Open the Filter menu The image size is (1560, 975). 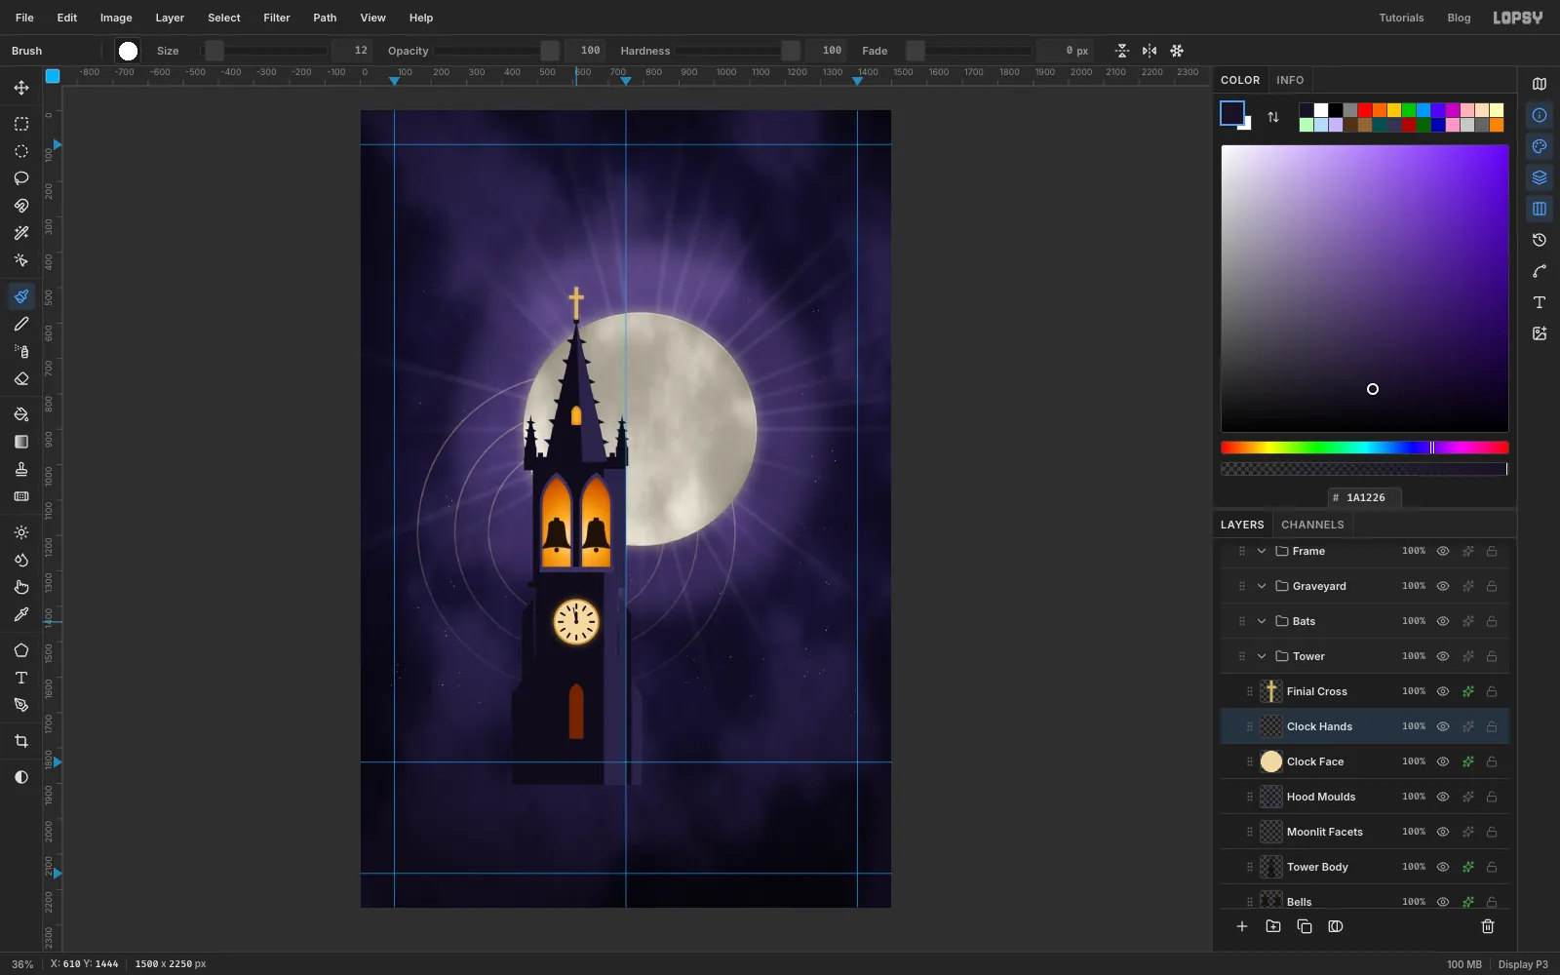[x=277, y=18]
